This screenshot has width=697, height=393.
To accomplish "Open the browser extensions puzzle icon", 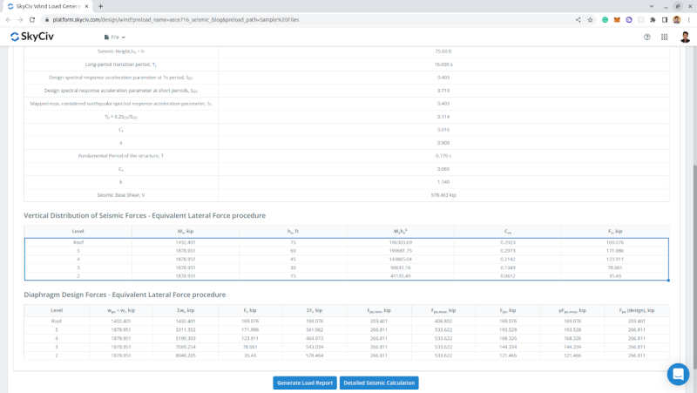I will click(x=652, y=19).
